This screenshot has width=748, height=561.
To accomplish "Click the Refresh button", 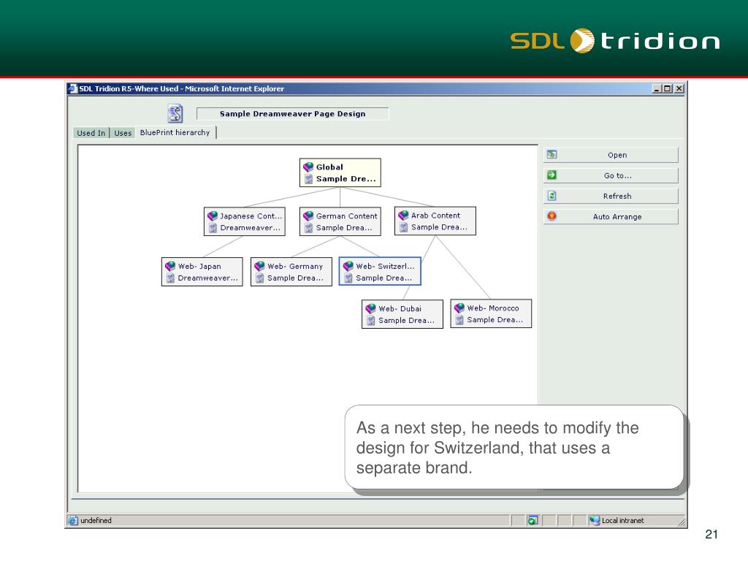I will [x=611, y=196].
